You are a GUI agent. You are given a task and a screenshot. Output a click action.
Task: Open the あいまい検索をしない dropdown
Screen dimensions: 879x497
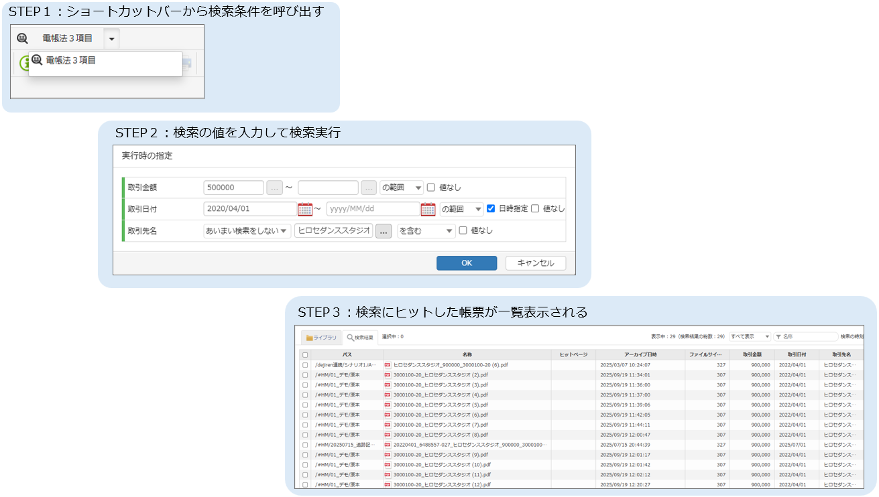pos(247,231)
